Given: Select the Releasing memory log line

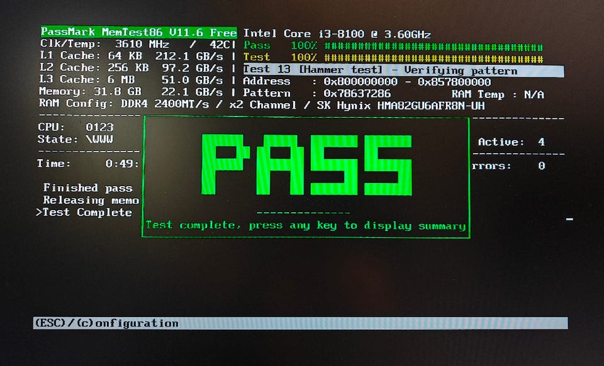Looking at the screenshot, I should (x=91, y=200).
